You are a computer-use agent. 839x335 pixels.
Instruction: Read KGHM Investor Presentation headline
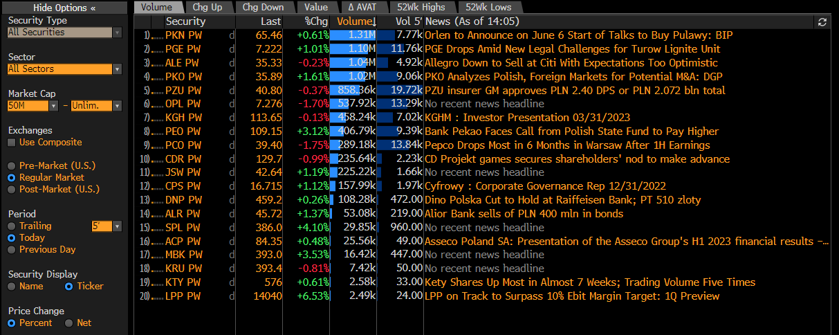528,118
